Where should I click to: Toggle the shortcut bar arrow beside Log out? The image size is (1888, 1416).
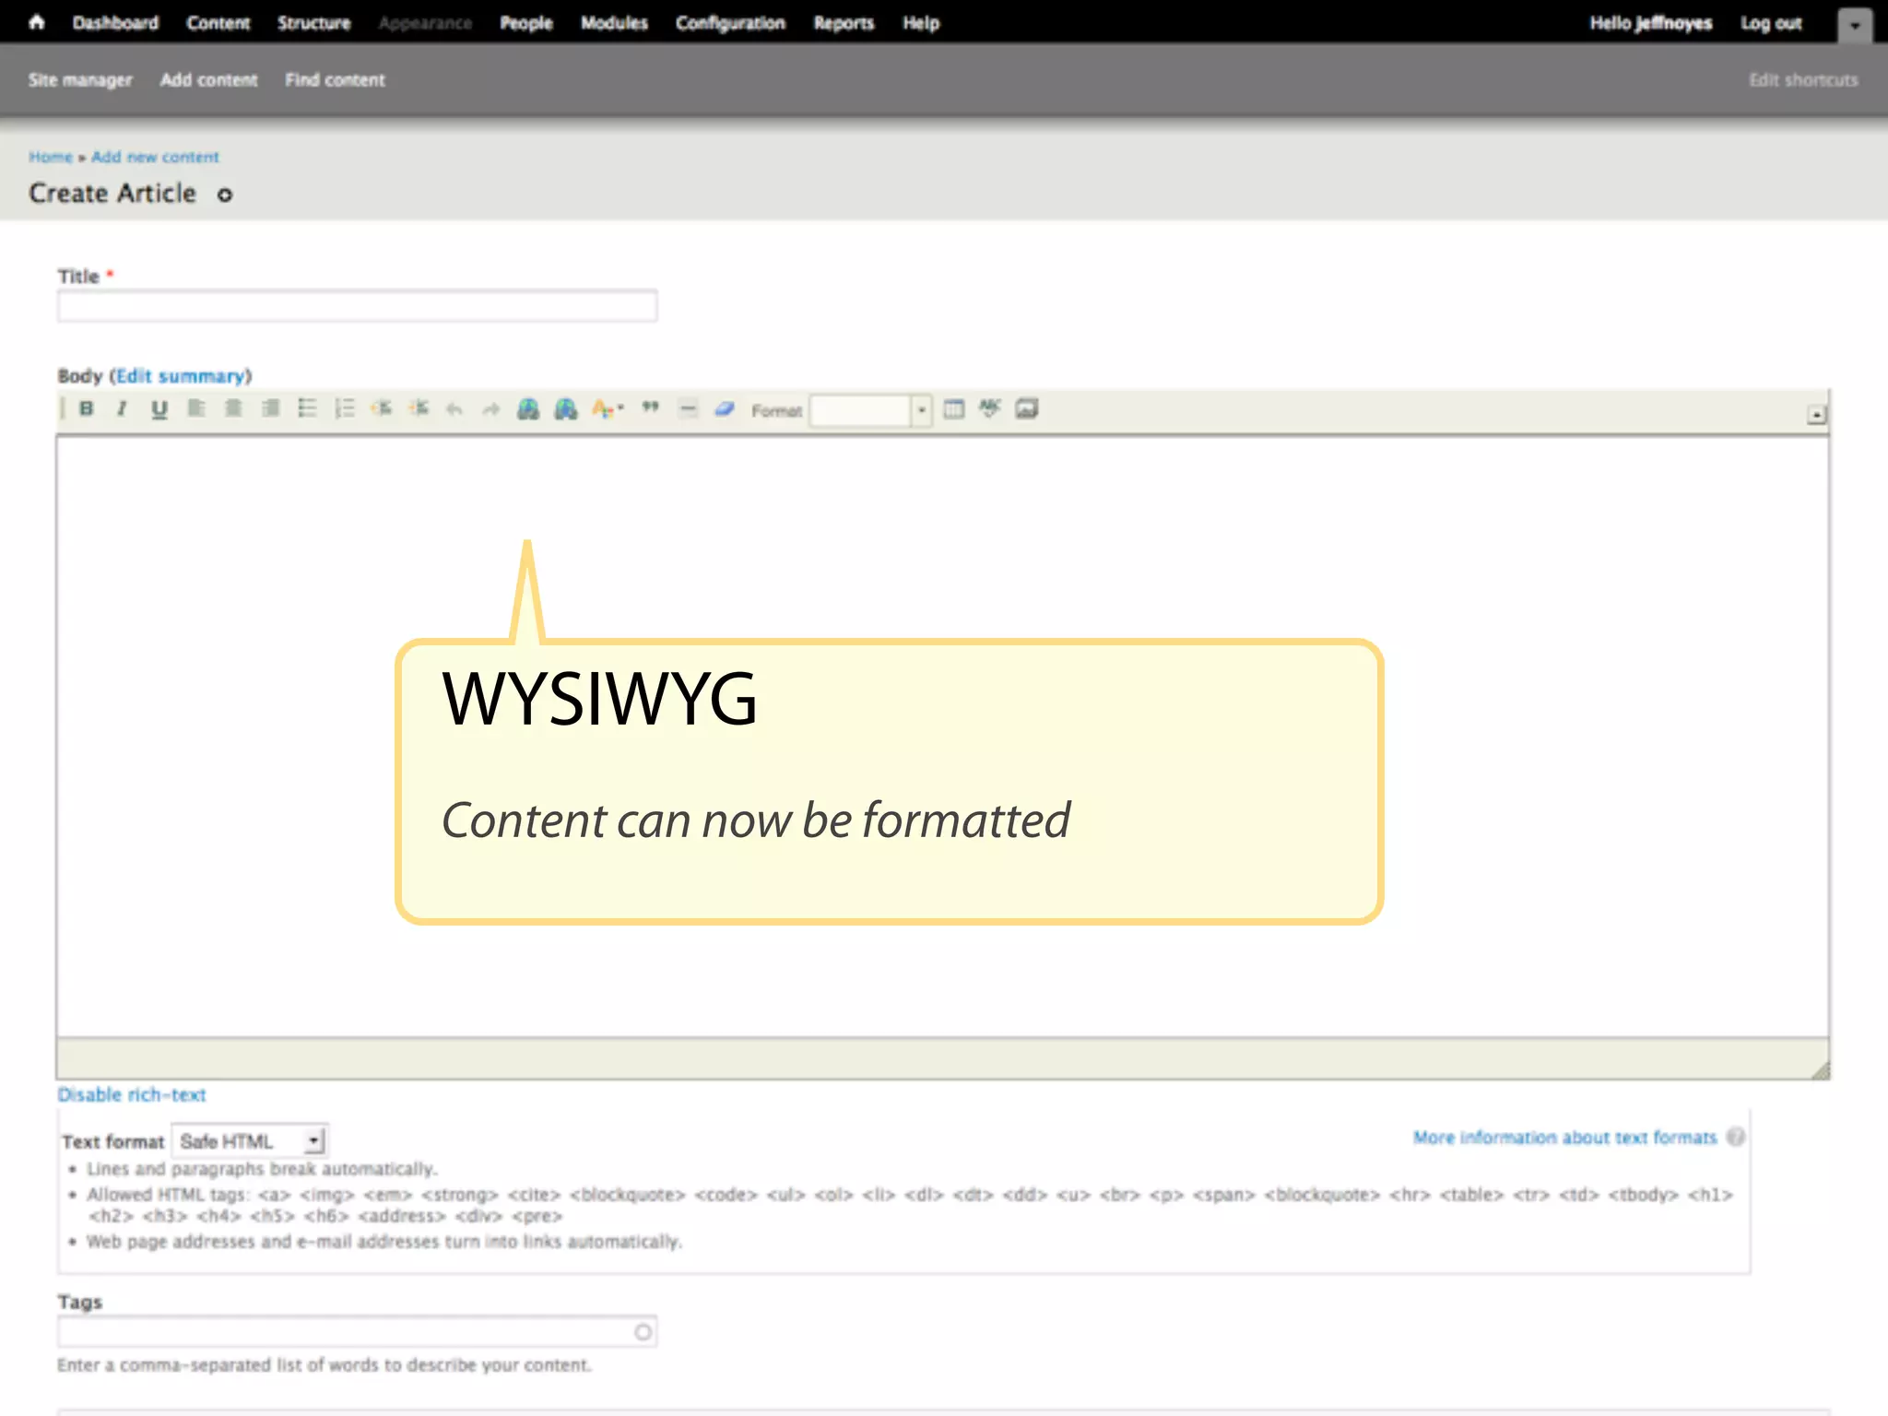[1855, 25]
